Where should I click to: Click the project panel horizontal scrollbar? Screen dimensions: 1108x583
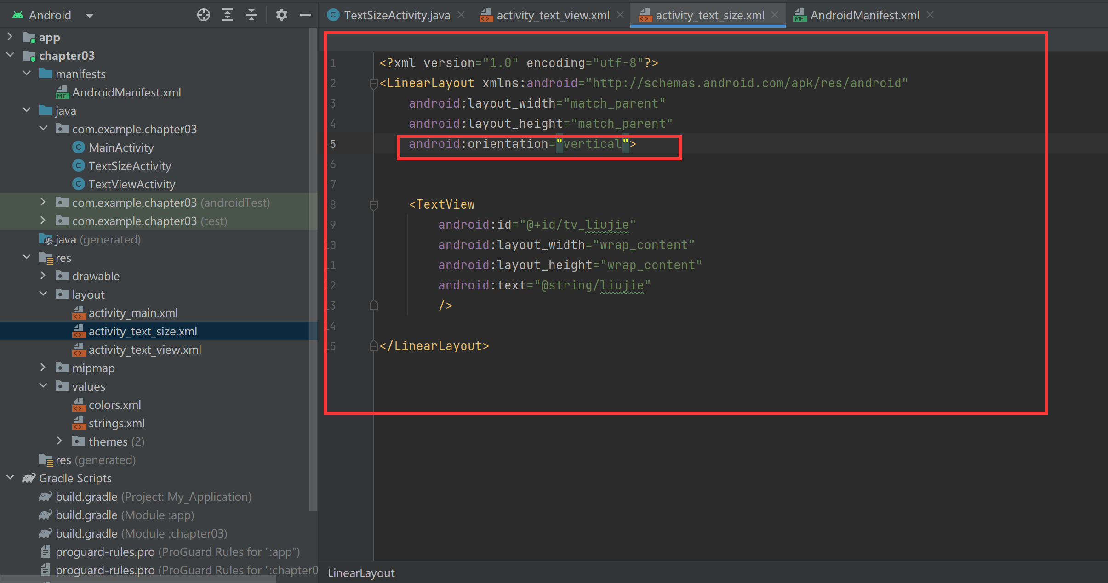pos(138,579)
